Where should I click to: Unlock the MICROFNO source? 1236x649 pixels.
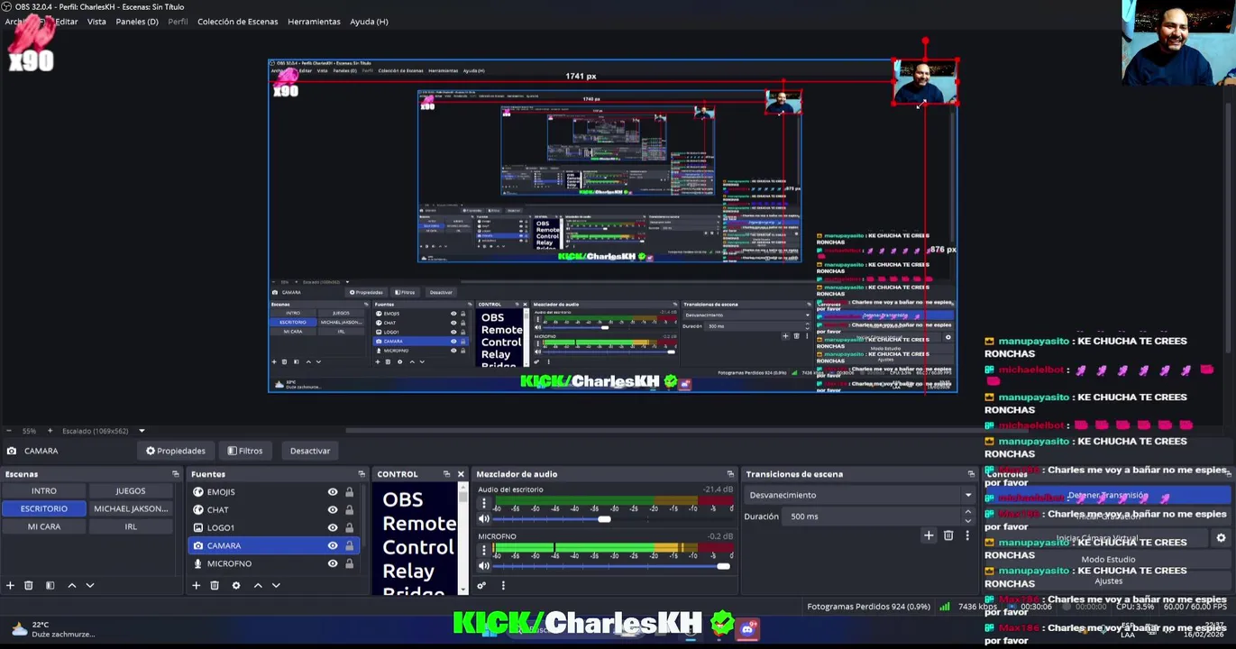tap(349, 564)
